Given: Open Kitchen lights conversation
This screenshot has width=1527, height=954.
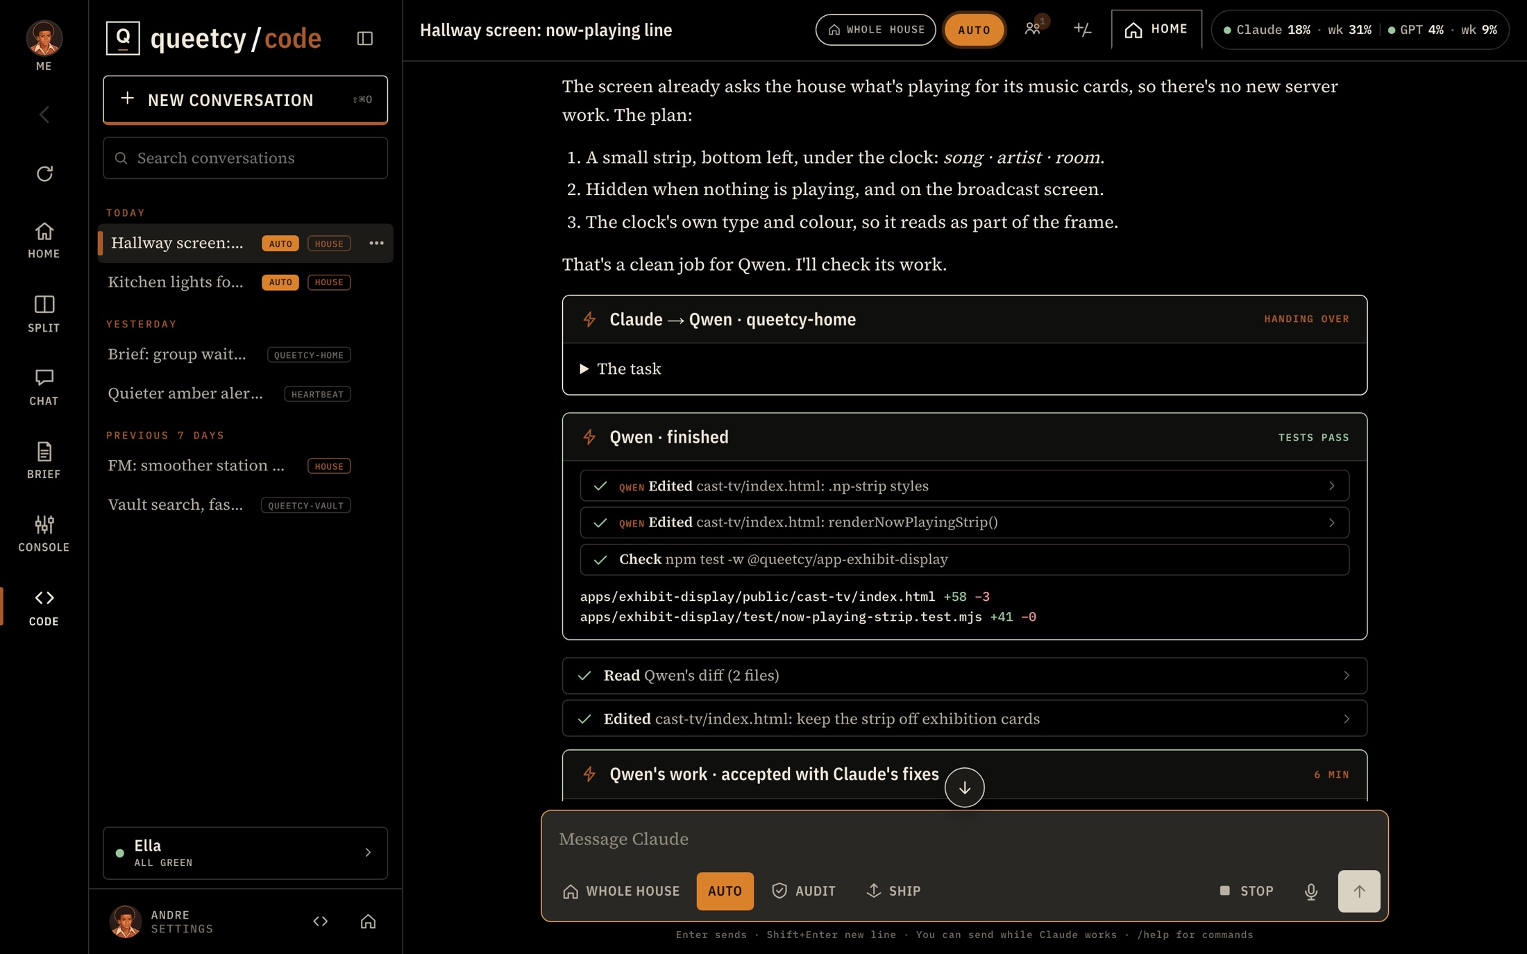Looking at the screenshot, I should [245, 282].
